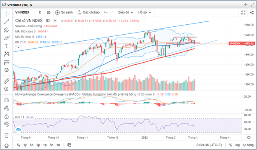Viewport: 257px width, 150px height.
Task: Click the blue cloud logo button
Action: [19, 129]
